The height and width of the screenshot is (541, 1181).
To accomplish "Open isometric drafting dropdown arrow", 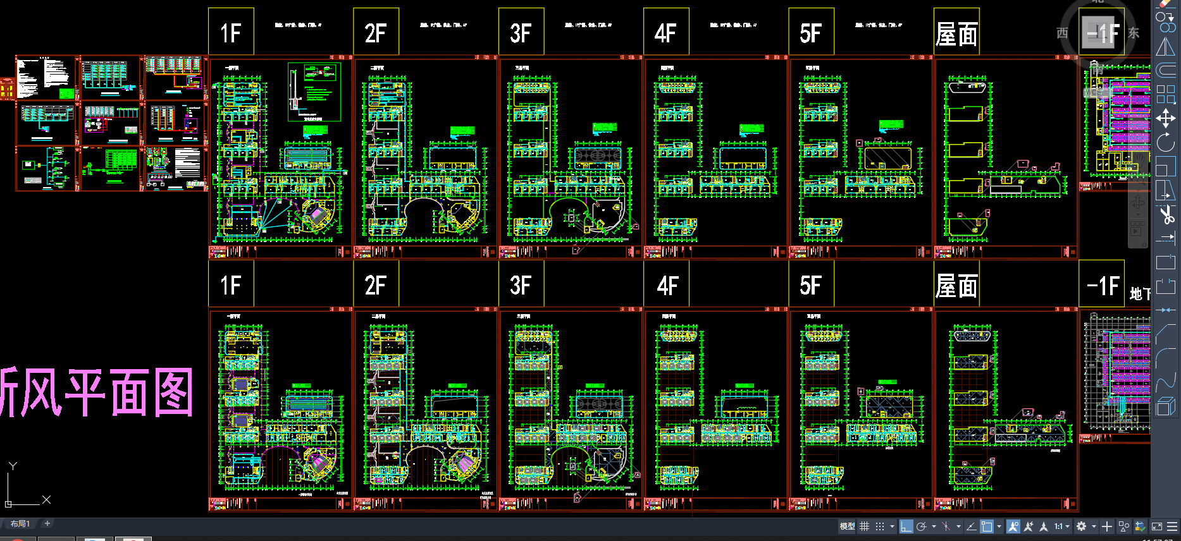I will click(958, 526).
